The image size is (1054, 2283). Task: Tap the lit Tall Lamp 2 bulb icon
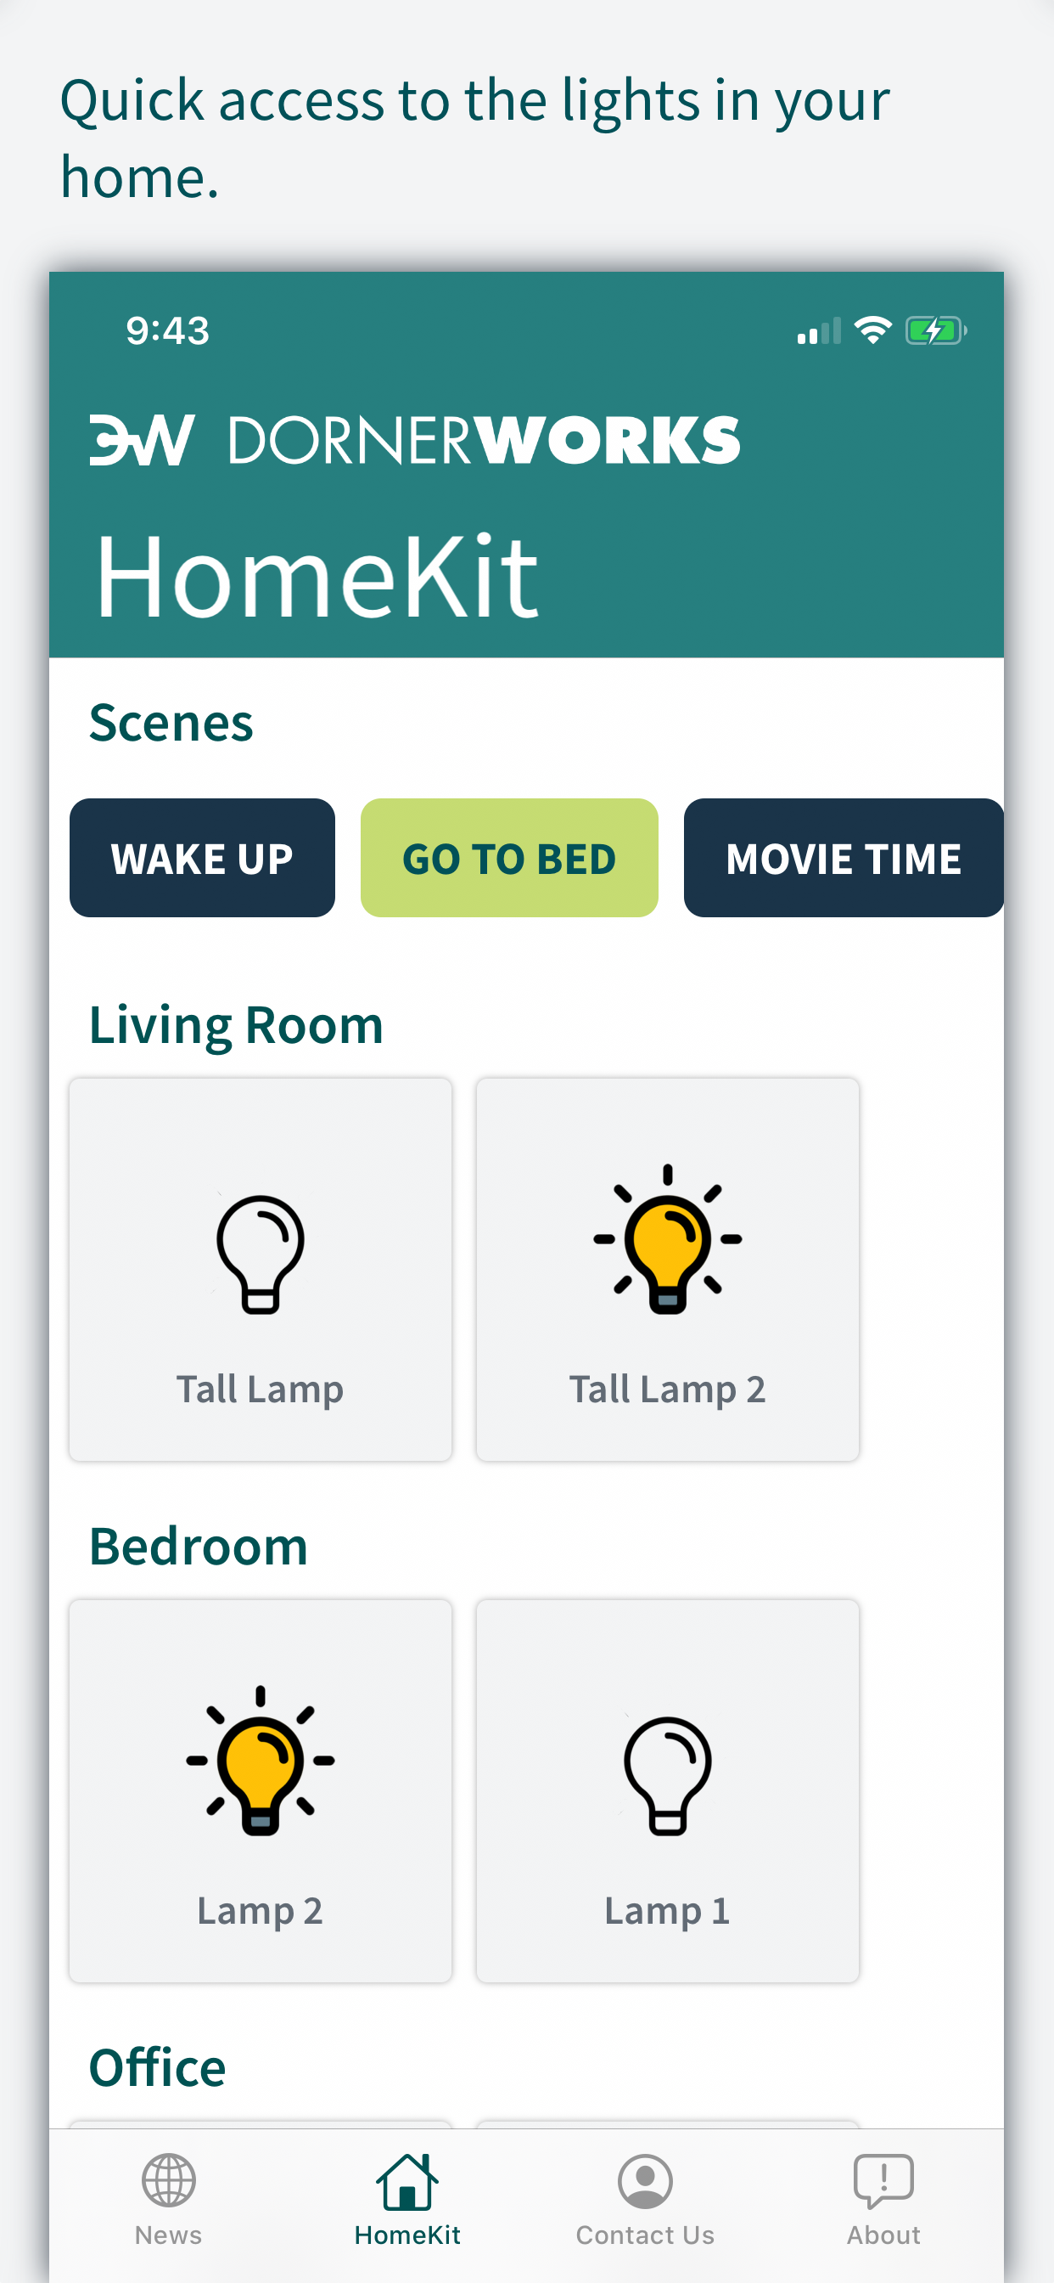coord(667,1239)
